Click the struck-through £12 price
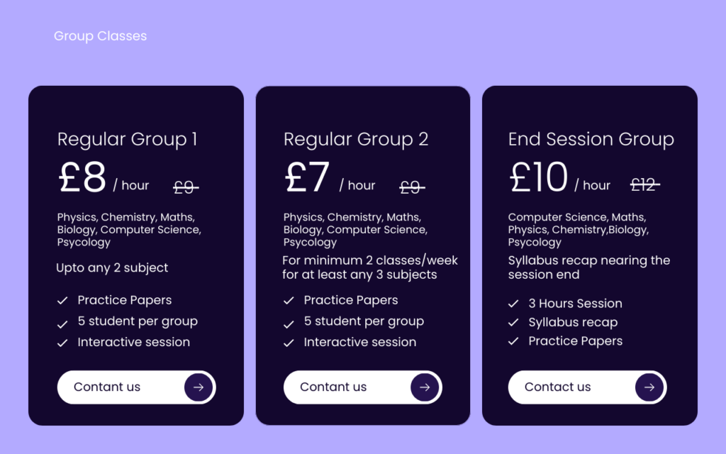 point(645,185)
